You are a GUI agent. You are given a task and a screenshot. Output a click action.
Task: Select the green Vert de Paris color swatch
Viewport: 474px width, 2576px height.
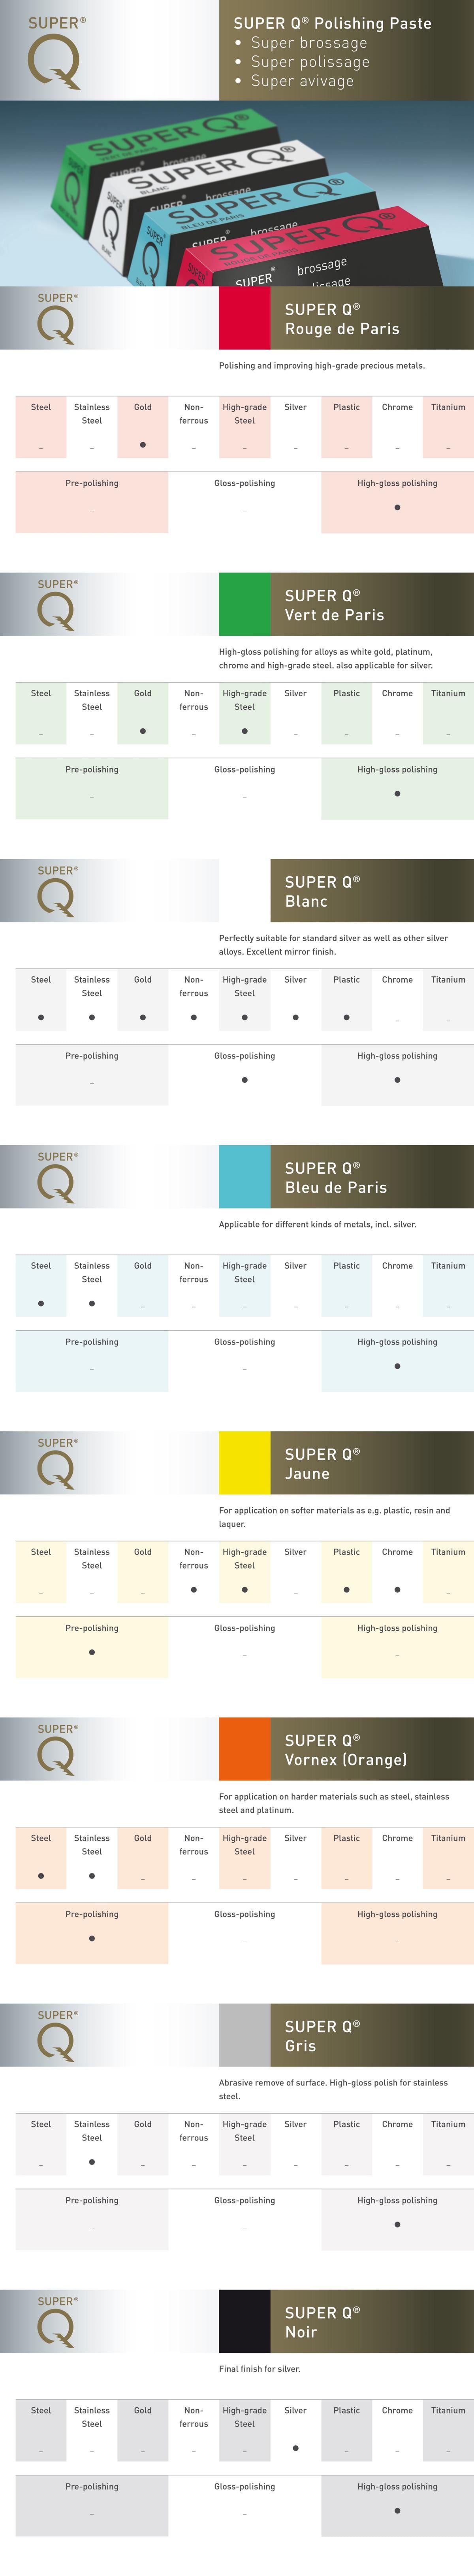tap(245, 604)
